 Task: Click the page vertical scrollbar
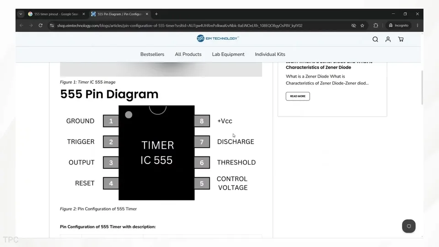pyautogui.click(x=422, y=88)
